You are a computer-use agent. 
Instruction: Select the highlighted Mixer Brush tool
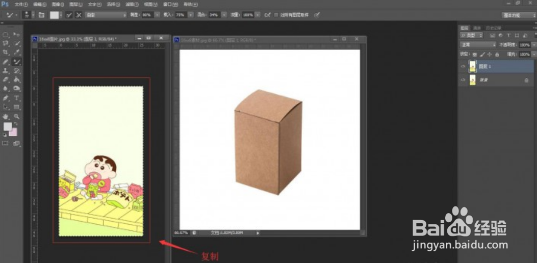16,62
